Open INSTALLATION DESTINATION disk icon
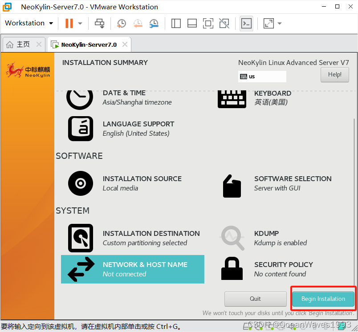This screenshot has width=358, height=332. [81, 238]
